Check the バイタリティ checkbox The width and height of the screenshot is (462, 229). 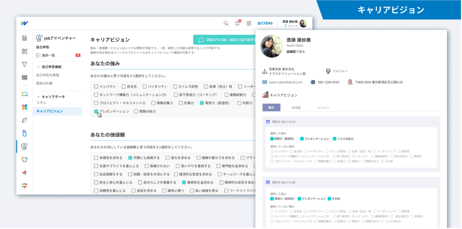[144, 87]
